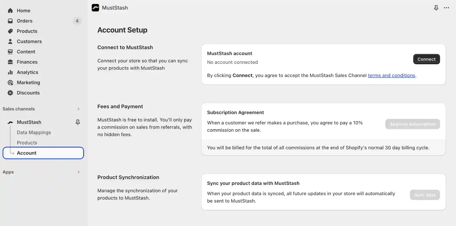Open the Data Mappings sub-item
Screen dimensions: 456x226
pos(34,132)
